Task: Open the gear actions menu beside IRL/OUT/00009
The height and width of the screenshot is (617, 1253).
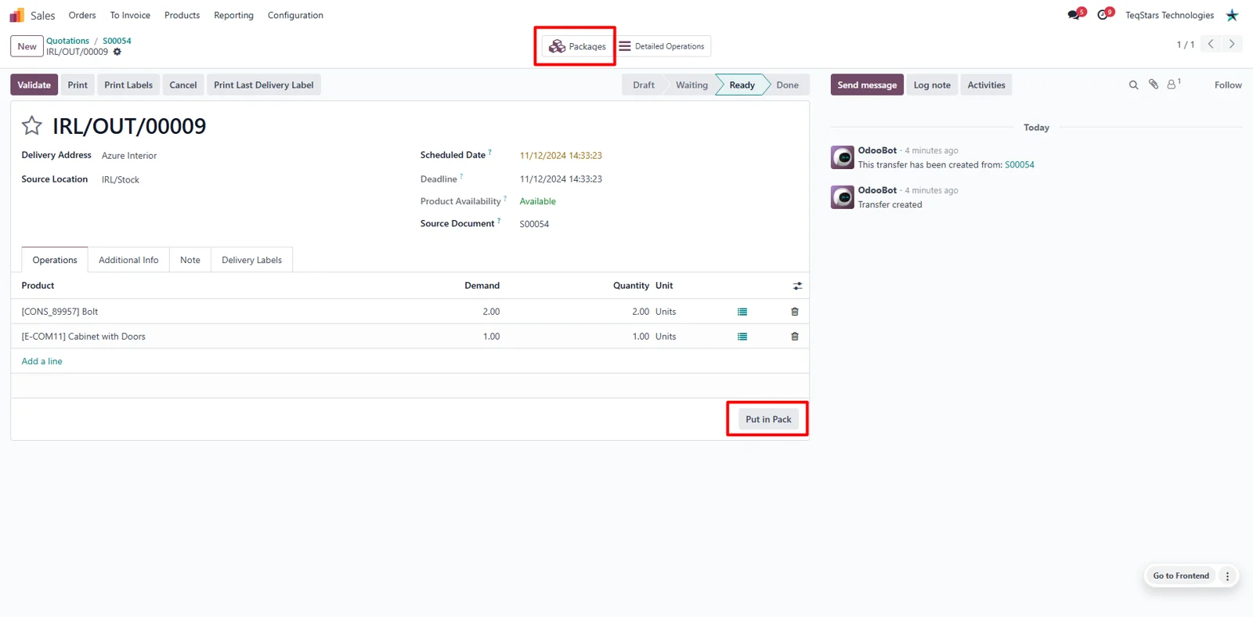Action: point(117,52)
